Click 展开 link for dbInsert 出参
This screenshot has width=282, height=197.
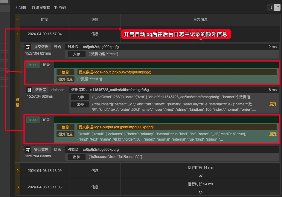(x=273, y=104)
